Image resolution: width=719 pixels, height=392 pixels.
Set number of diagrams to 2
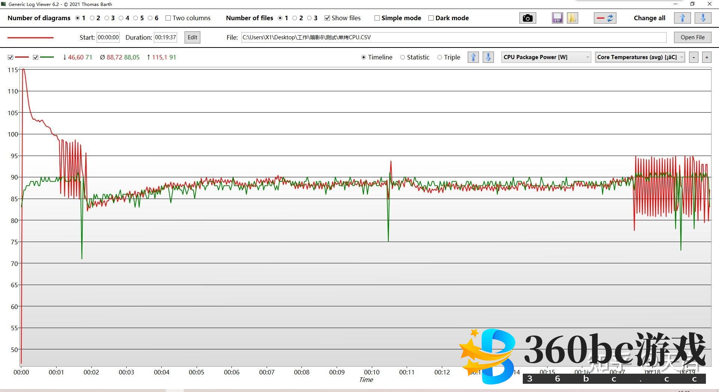(x=92, y=18)
